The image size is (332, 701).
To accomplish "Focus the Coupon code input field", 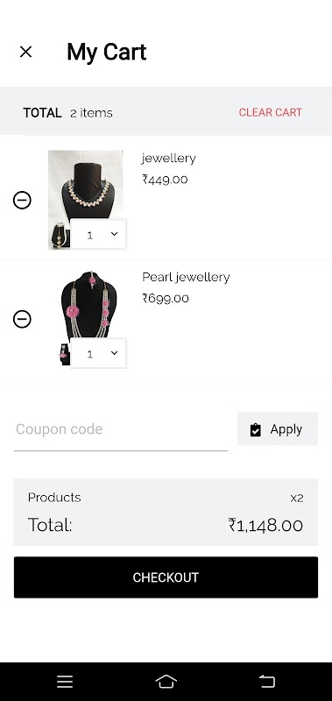I will 121,429.
